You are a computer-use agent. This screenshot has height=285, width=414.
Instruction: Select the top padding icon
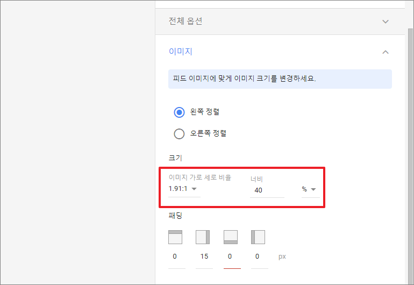coord(175,237)
